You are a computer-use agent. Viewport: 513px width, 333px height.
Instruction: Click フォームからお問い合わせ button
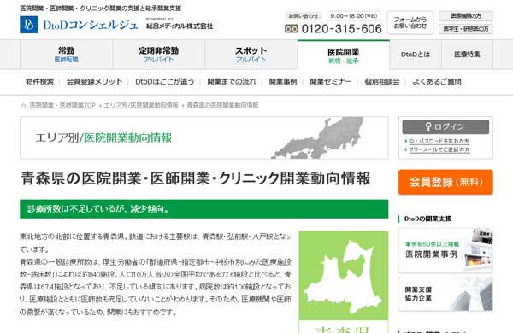click(x=410, y=22)
